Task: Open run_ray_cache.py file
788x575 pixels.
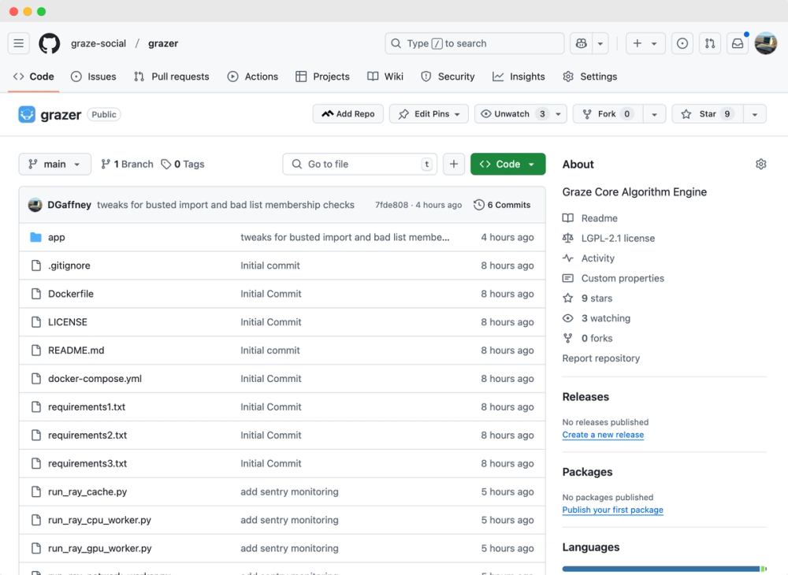Action: (87, 492)
